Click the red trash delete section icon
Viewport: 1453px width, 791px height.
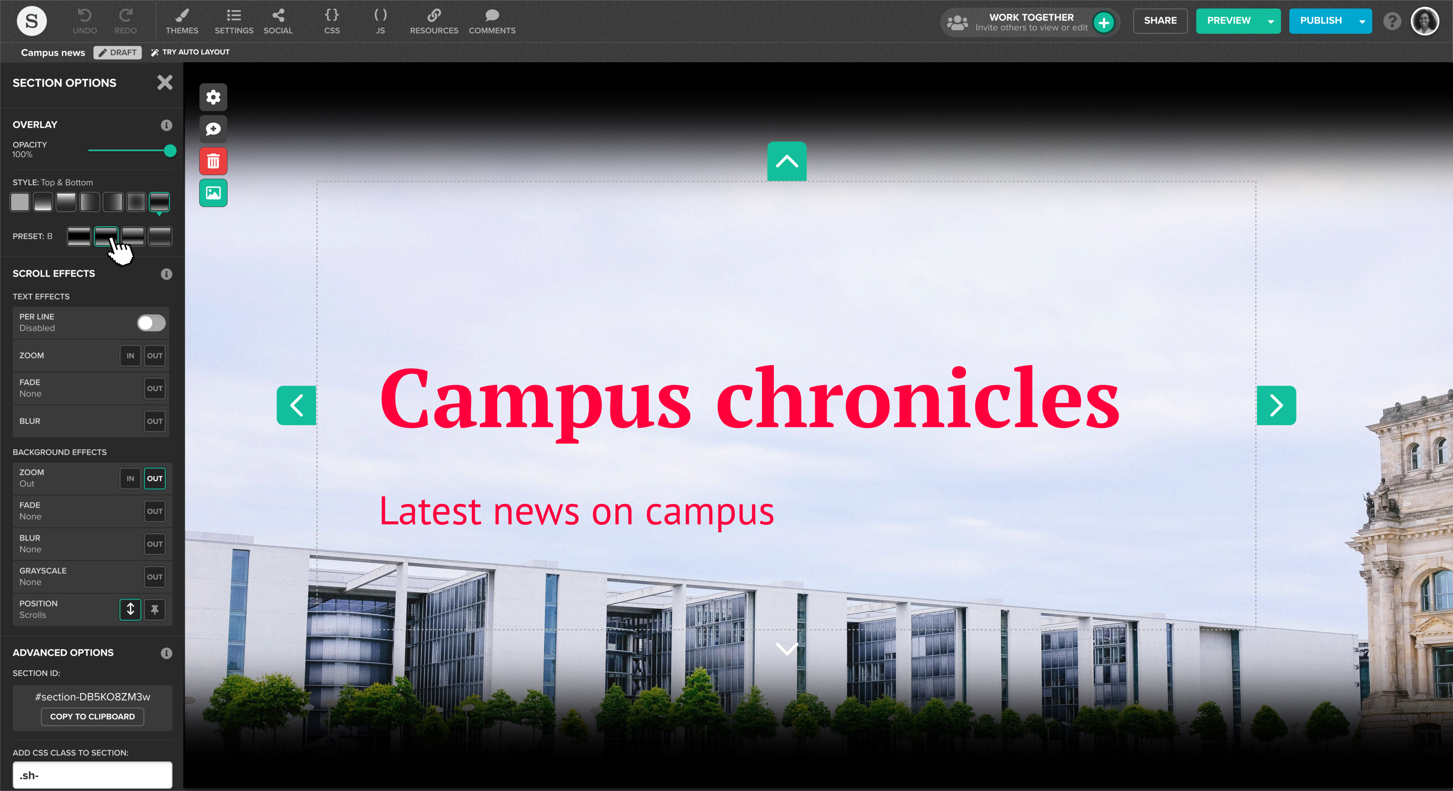coord(213,161)
